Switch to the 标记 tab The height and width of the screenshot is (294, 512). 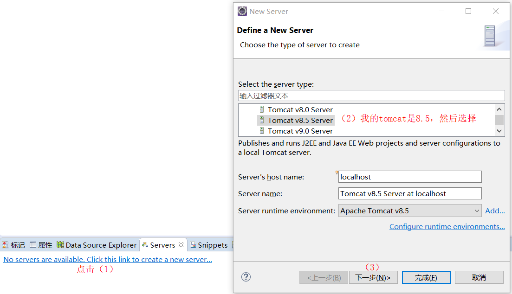coord(13,245)
